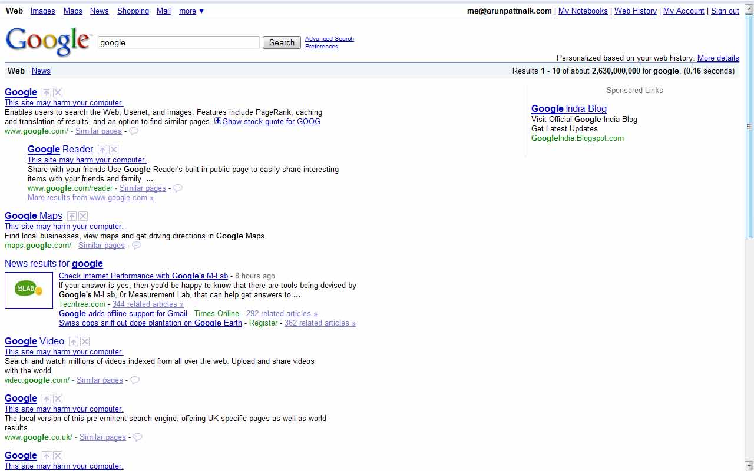
Task: Open comment bubble for video.google.com result
Action: tap(135, 380)
